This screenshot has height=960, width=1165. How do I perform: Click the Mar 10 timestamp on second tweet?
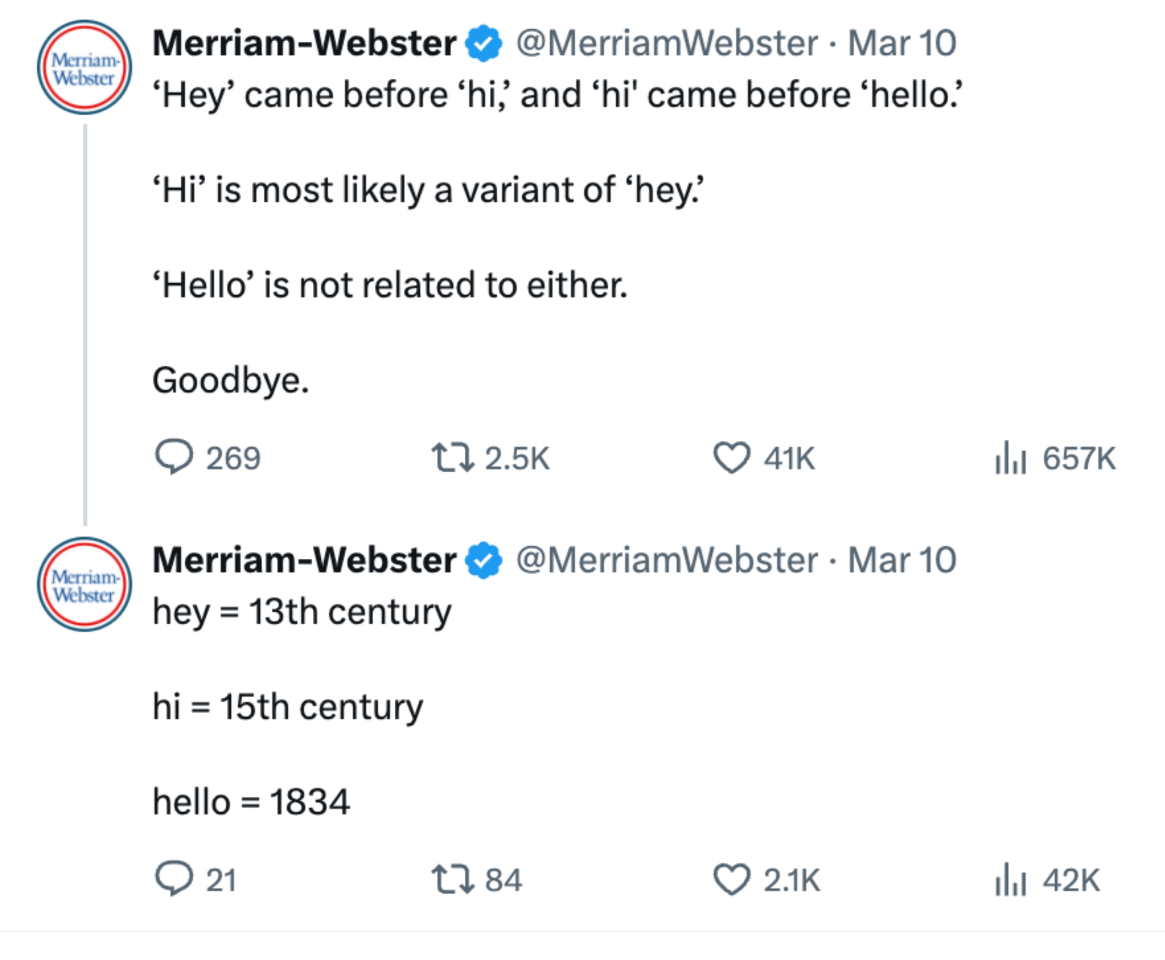[902, 560]
